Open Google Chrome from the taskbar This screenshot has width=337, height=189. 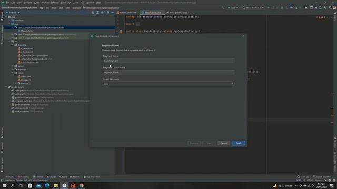pos(82,185)
